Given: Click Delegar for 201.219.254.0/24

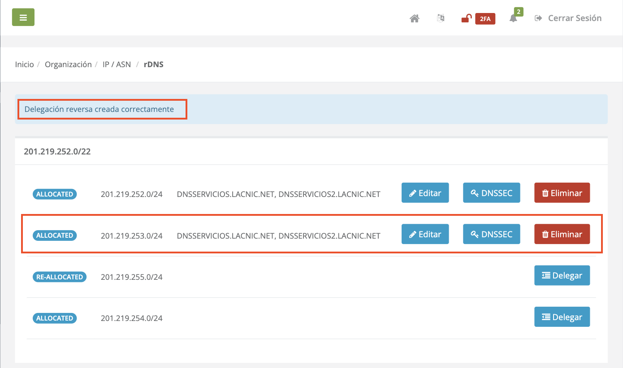Looking at the screenshot, I should click(x=562, y=317).
